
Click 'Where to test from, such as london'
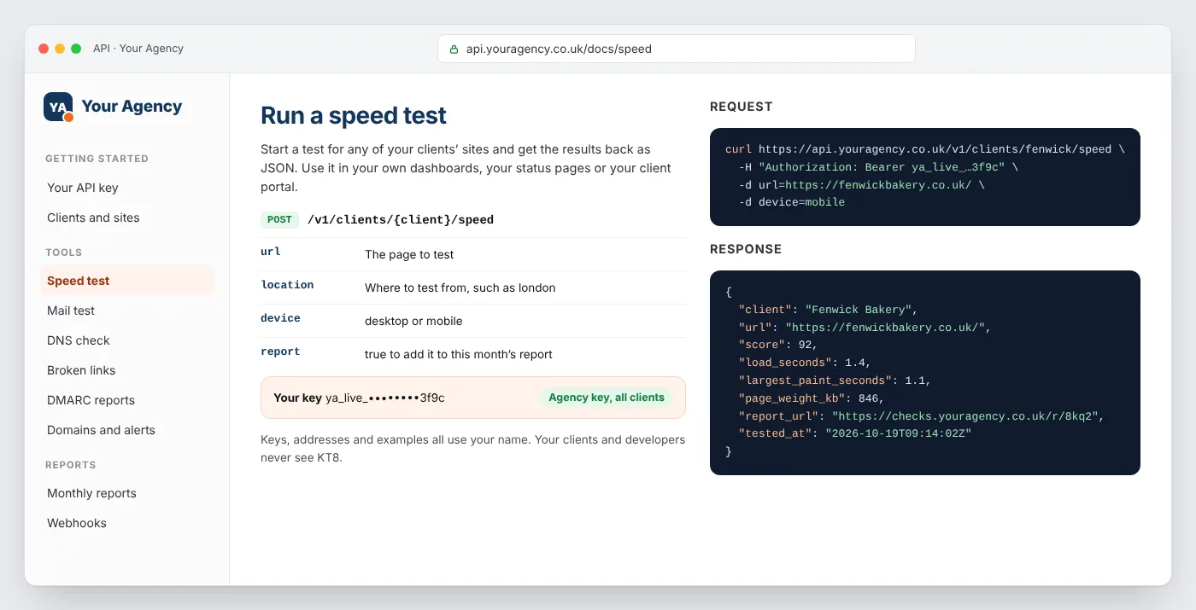click(x=460, y=288)
